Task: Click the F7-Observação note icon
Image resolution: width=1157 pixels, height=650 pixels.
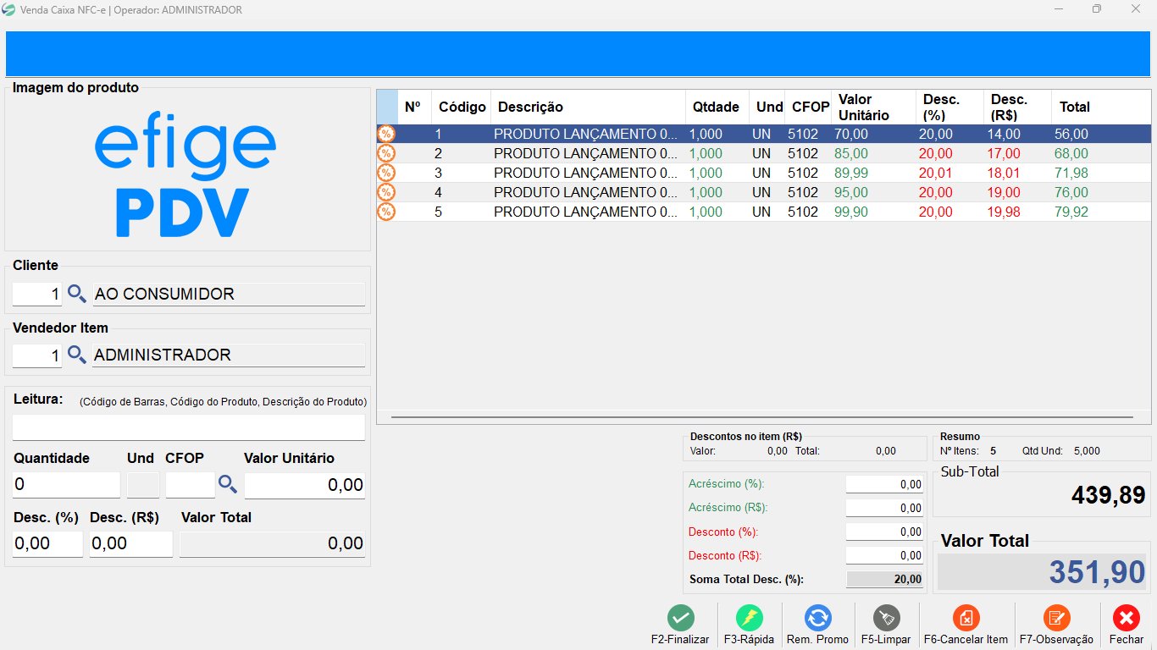Action: tap(1056, 617)
